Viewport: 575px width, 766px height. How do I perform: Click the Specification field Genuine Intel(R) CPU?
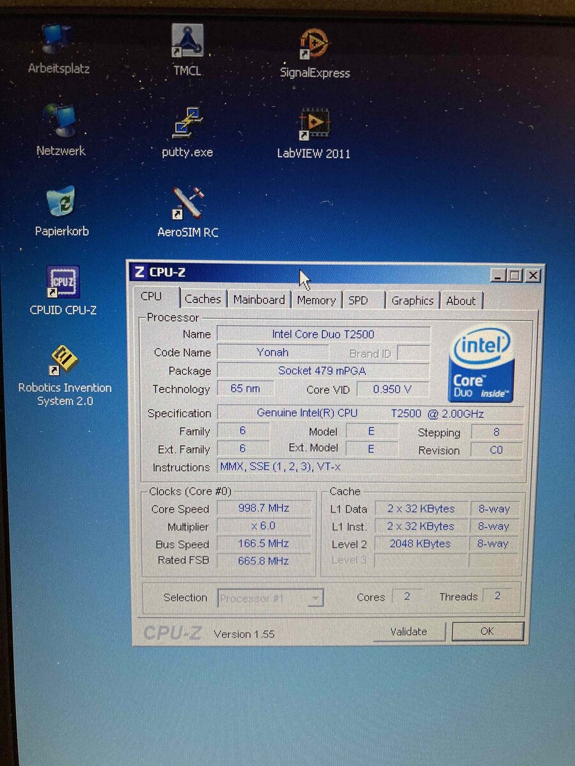tap(371, 413)
